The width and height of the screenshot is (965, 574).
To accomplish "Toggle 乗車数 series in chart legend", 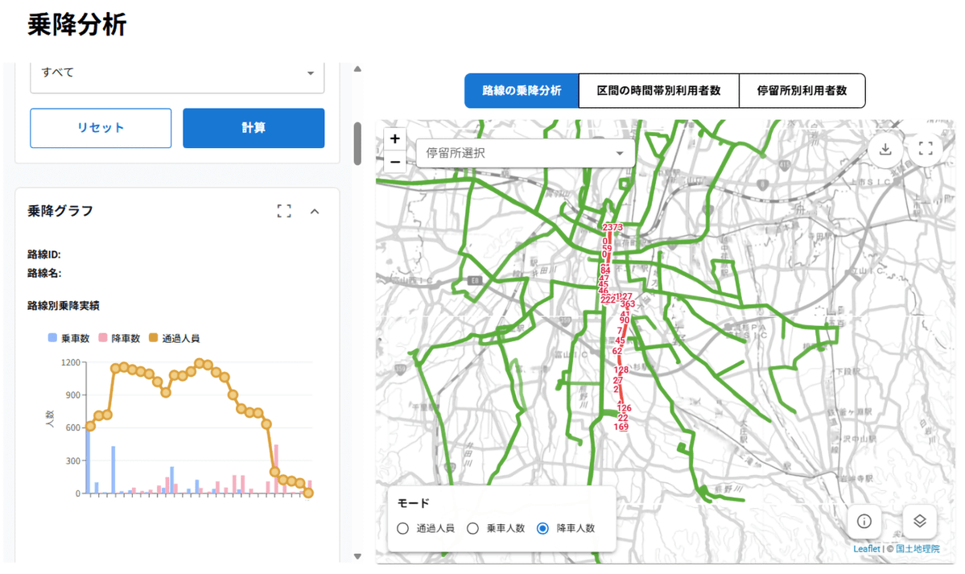I will point(69,338).
